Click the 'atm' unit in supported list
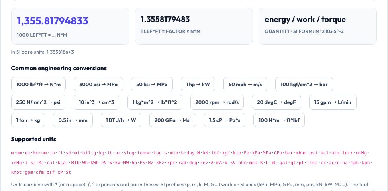Screen dimensions: 388x191 point(335,153)
